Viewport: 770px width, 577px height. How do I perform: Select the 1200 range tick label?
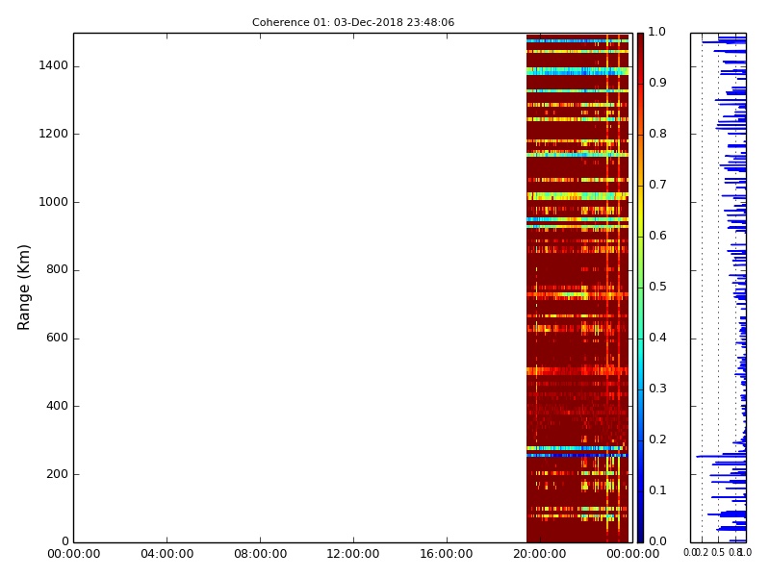(53, 134)
